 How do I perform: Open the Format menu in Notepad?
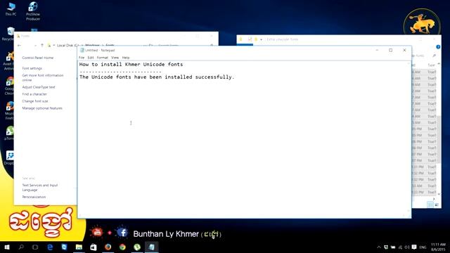[x=102, y=58]
